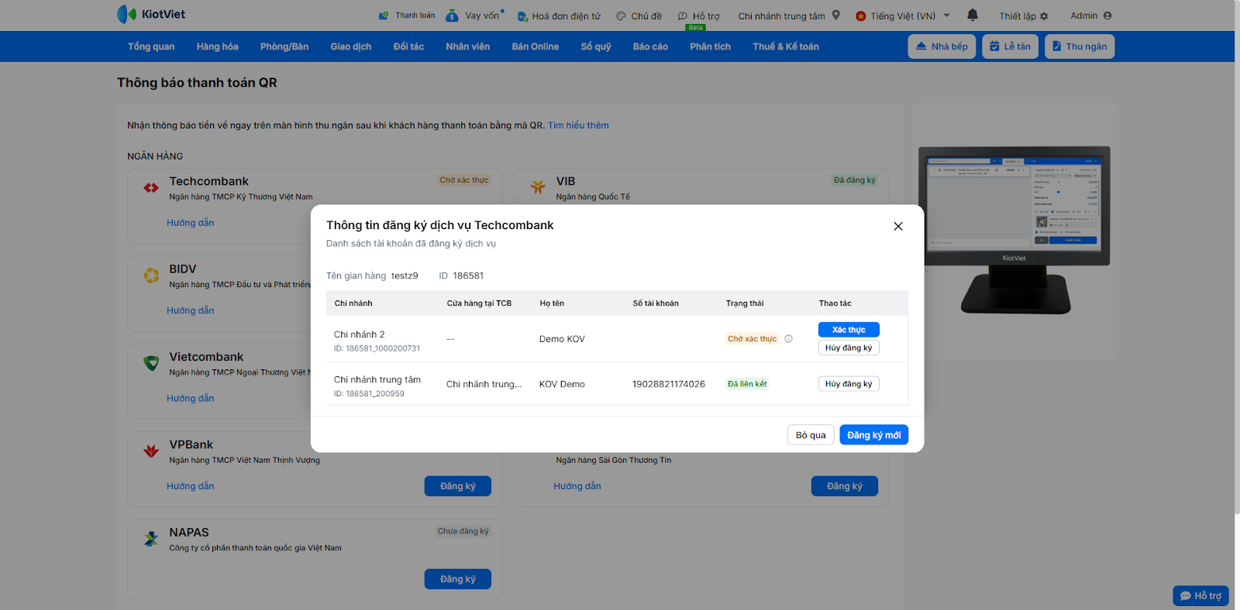Click Đăng ký mới button
1240x610 pixels.
tap(873, 435)
